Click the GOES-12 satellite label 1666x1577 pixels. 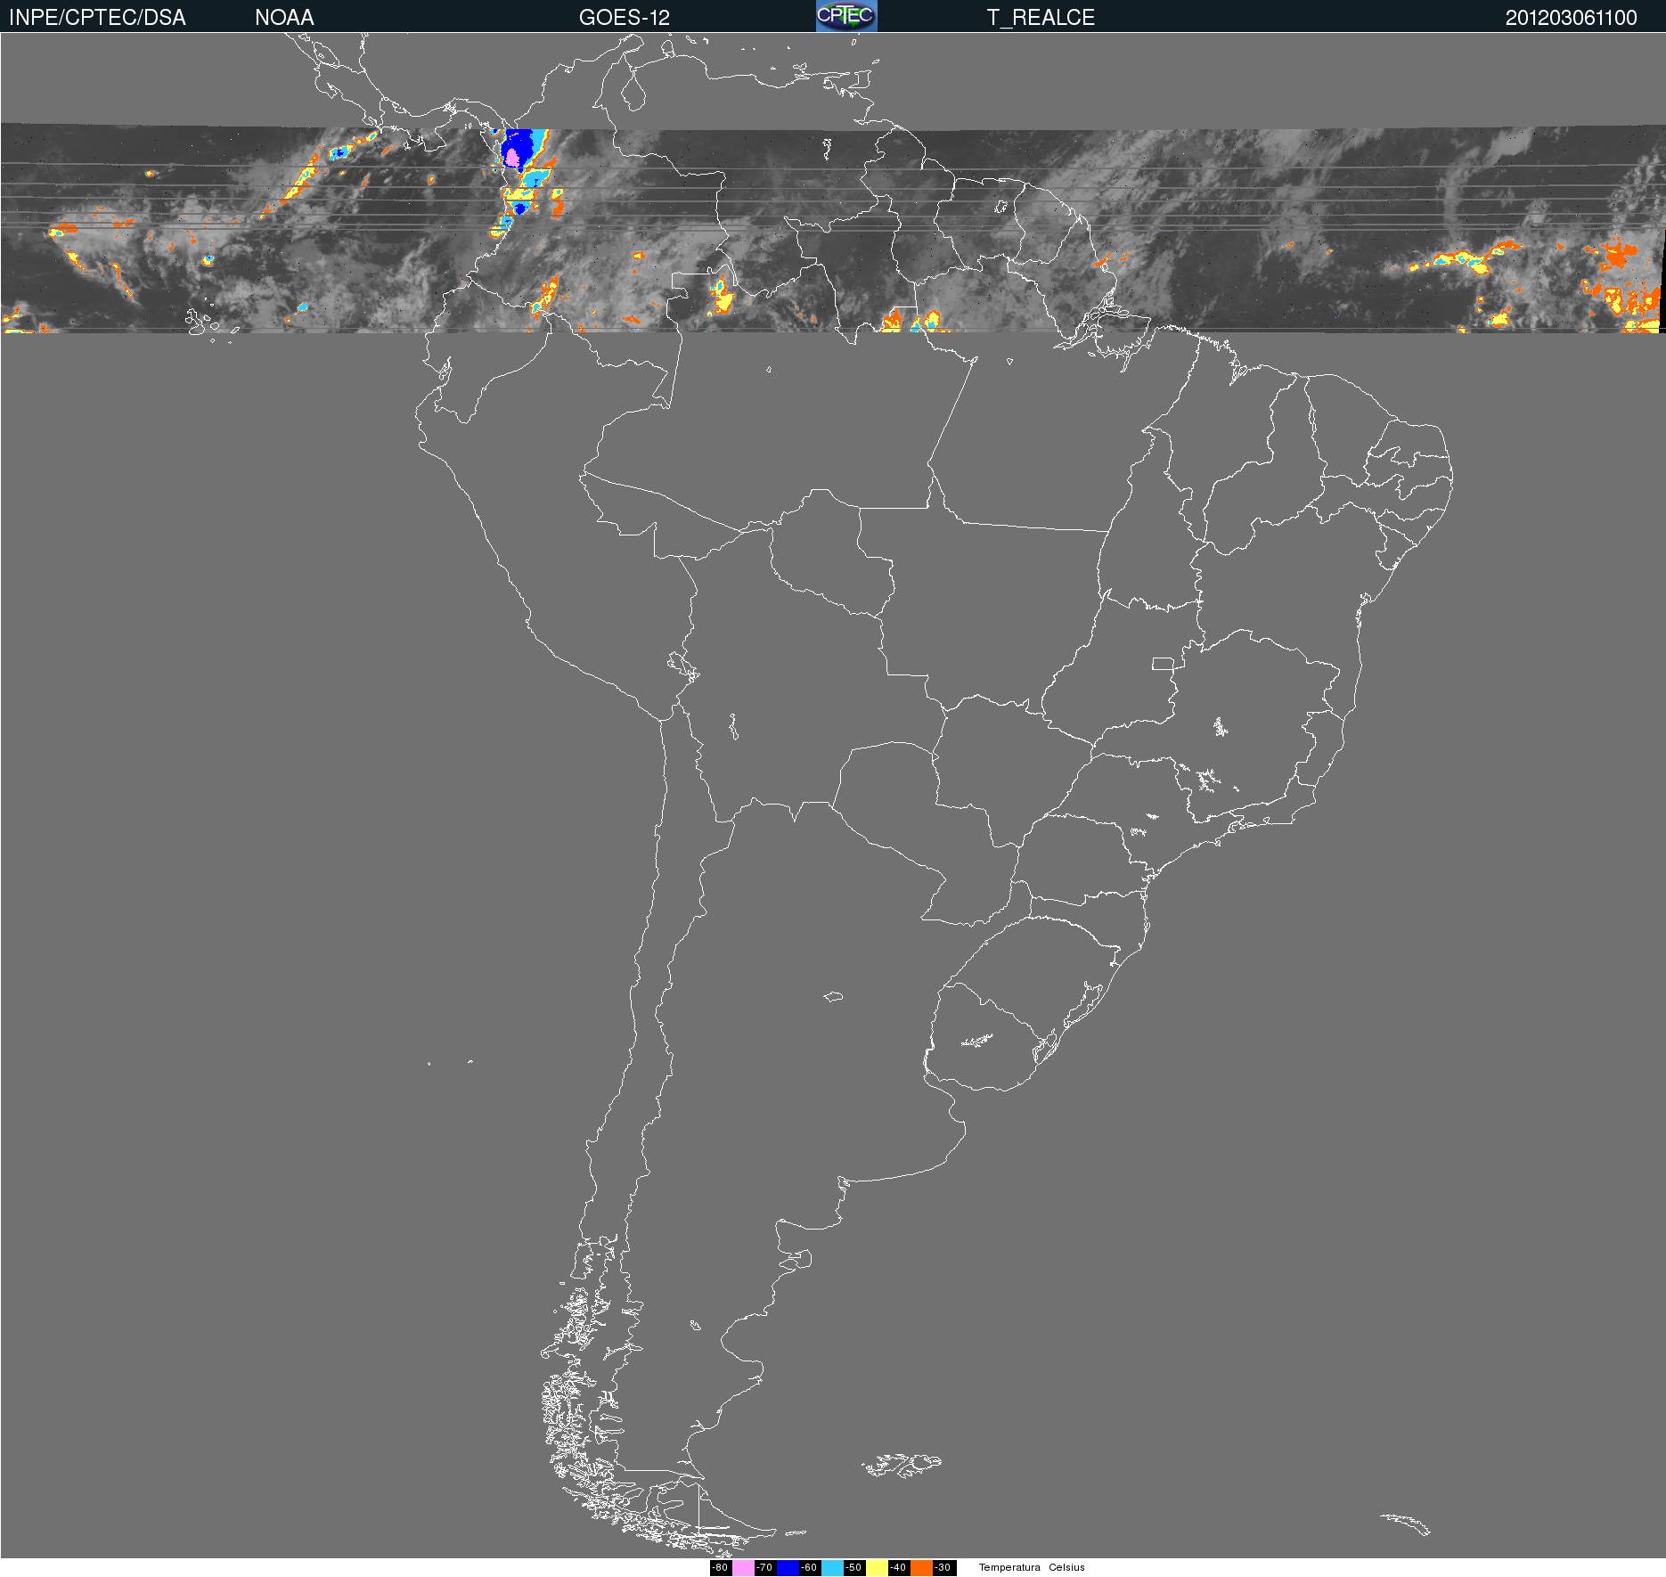pyautogui.click(x=624, y=18)
